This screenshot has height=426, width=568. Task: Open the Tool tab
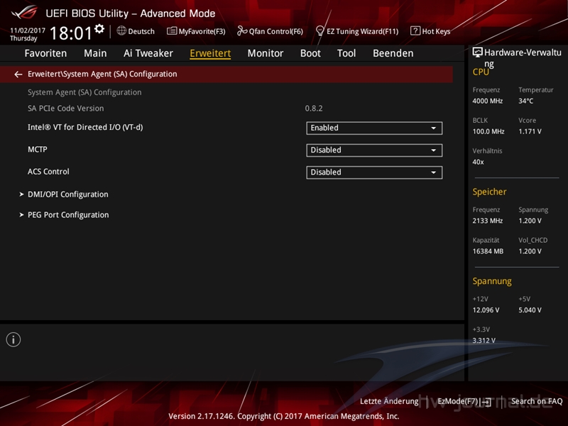pos(346,53)
